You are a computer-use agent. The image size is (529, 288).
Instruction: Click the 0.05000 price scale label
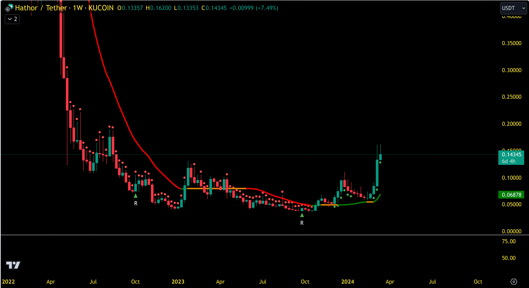click(x=512, y=204)
